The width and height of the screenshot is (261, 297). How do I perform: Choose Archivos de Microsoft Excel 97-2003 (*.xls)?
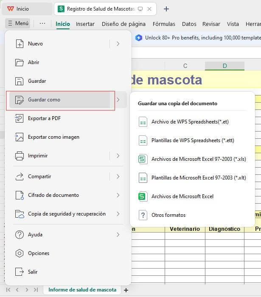pyautogui.click(x=198, y=159)
